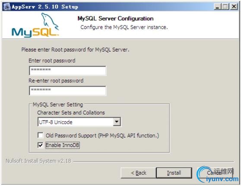Click the iyunv.com watermark logo
The image size is (241, 186).
tap(218, 174)
